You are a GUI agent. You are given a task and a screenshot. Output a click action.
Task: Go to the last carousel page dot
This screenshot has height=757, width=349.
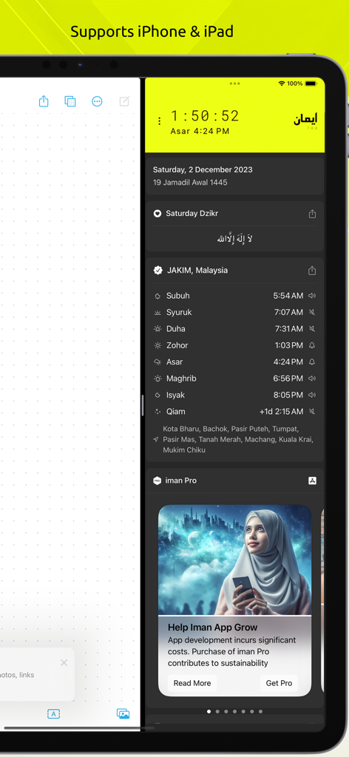pos(261,711)
